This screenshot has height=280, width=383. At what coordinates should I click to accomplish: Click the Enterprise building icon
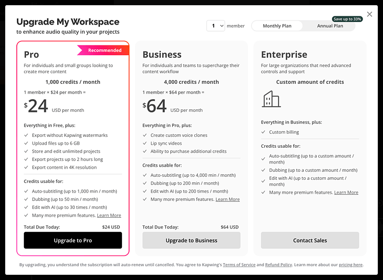pos(271,99)
